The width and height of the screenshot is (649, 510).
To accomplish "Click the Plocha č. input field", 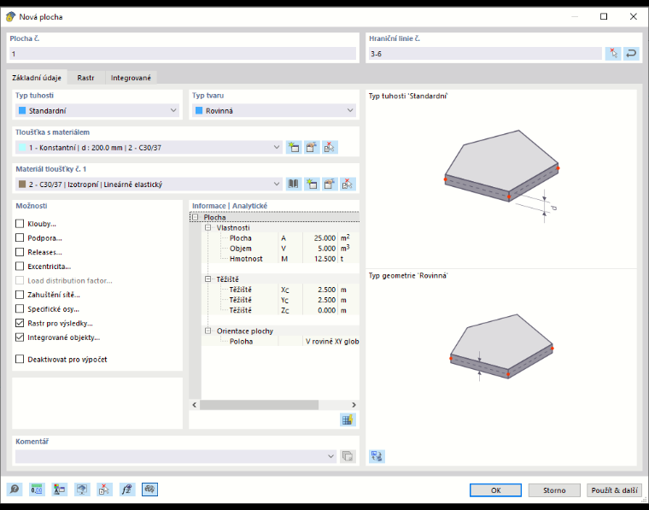I will click(x=183, y=54).
